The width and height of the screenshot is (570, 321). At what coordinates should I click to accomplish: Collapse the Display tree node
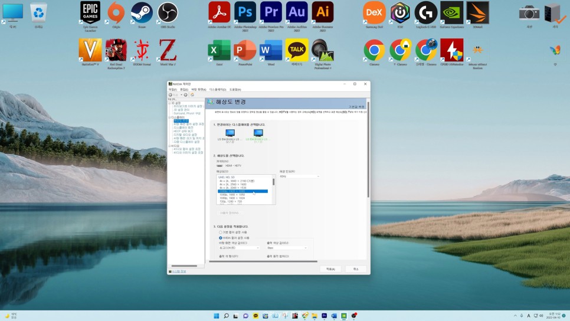[x=169, y=117]
